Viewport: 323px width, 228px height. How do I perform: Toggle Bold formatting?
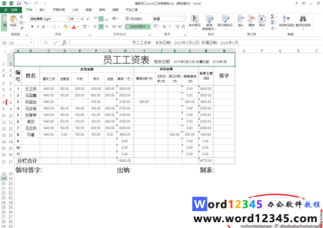coord(32,26)
